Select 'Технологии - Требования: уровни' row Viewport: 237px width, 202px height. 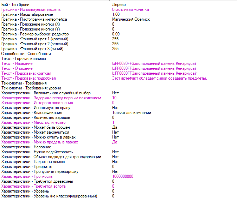(31, 88)
